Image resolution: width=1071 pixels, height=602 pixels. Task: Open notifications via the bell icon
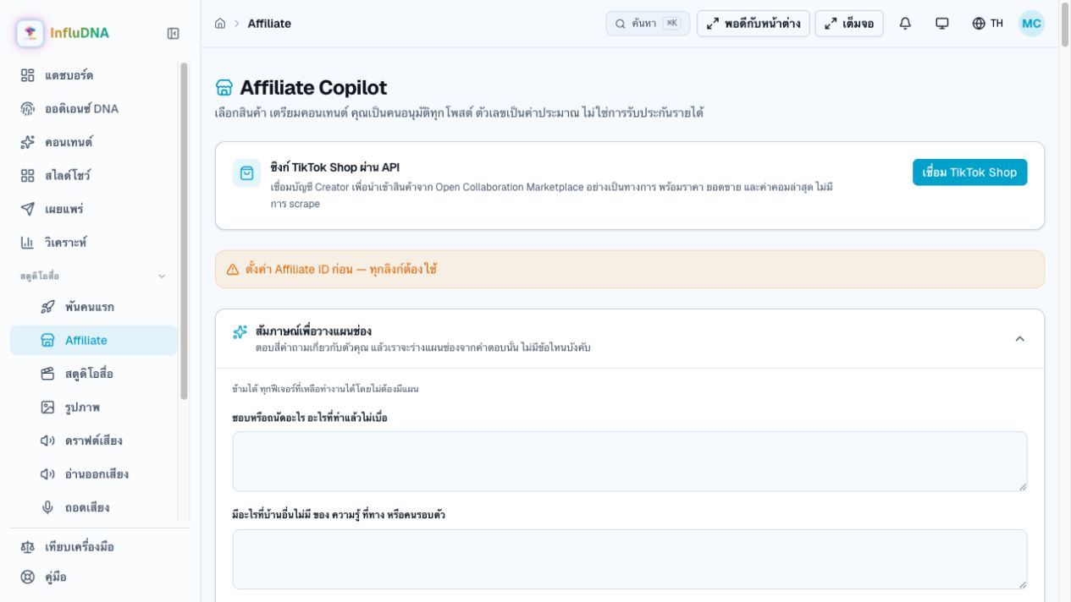point(905,24)
